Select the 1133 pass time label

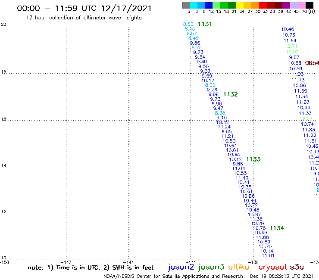253,159
